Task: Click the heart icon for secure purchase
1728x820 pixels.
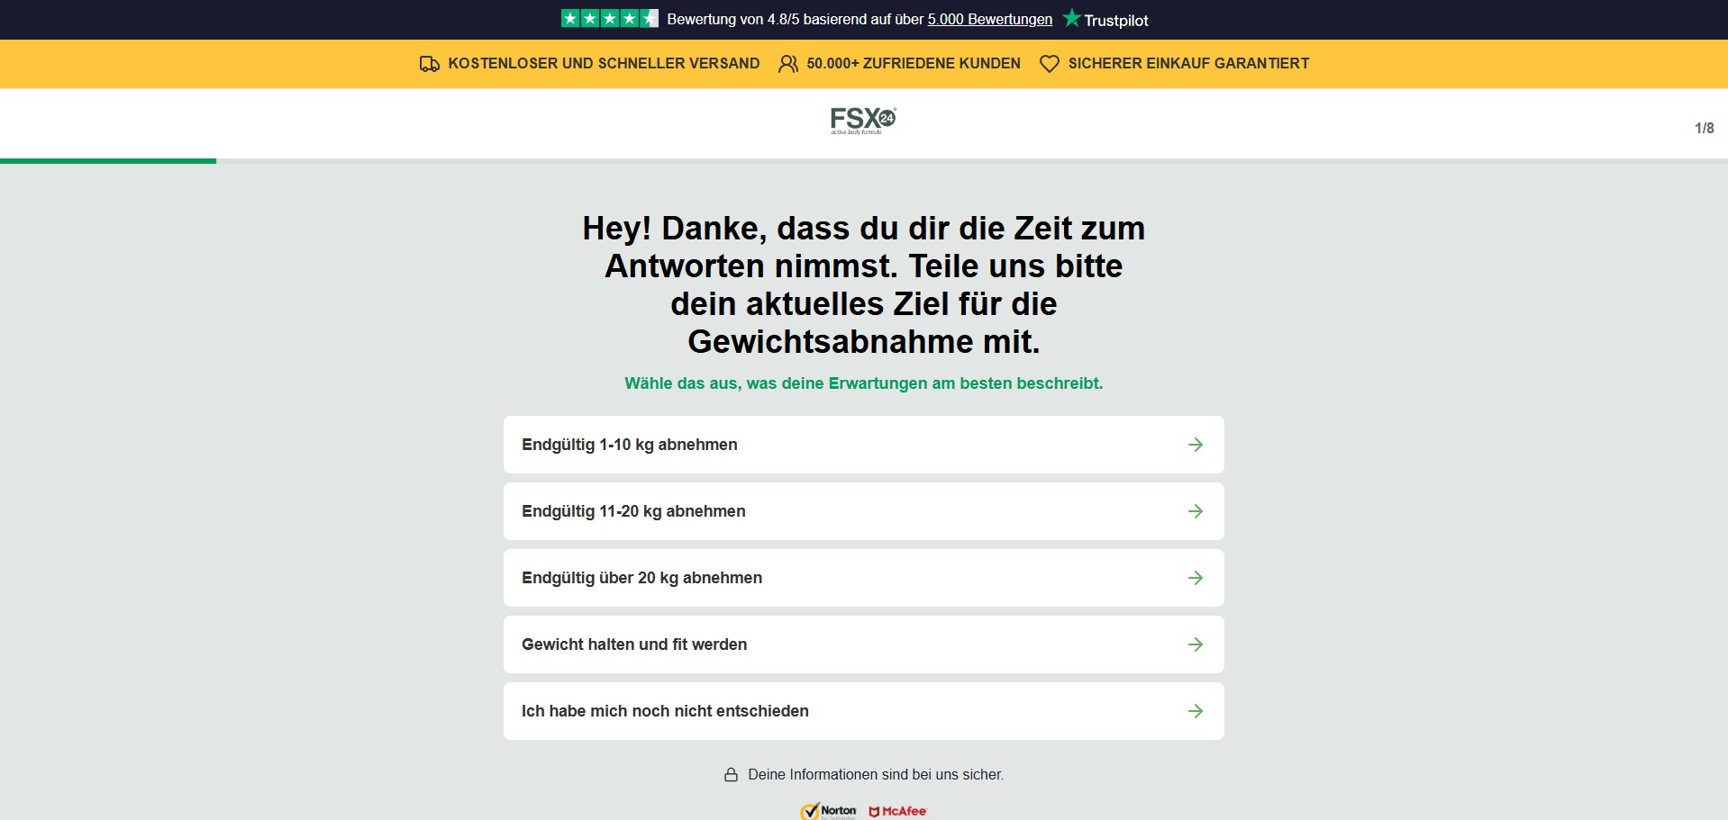Action: [x=1049, y=64]
